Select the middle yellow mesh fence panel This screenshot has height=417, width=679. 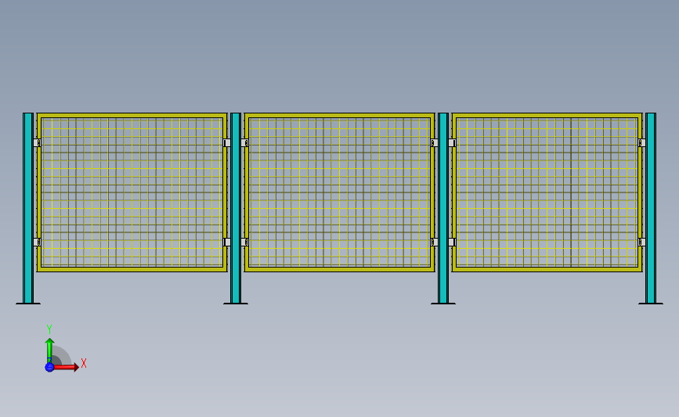(340, 192)
